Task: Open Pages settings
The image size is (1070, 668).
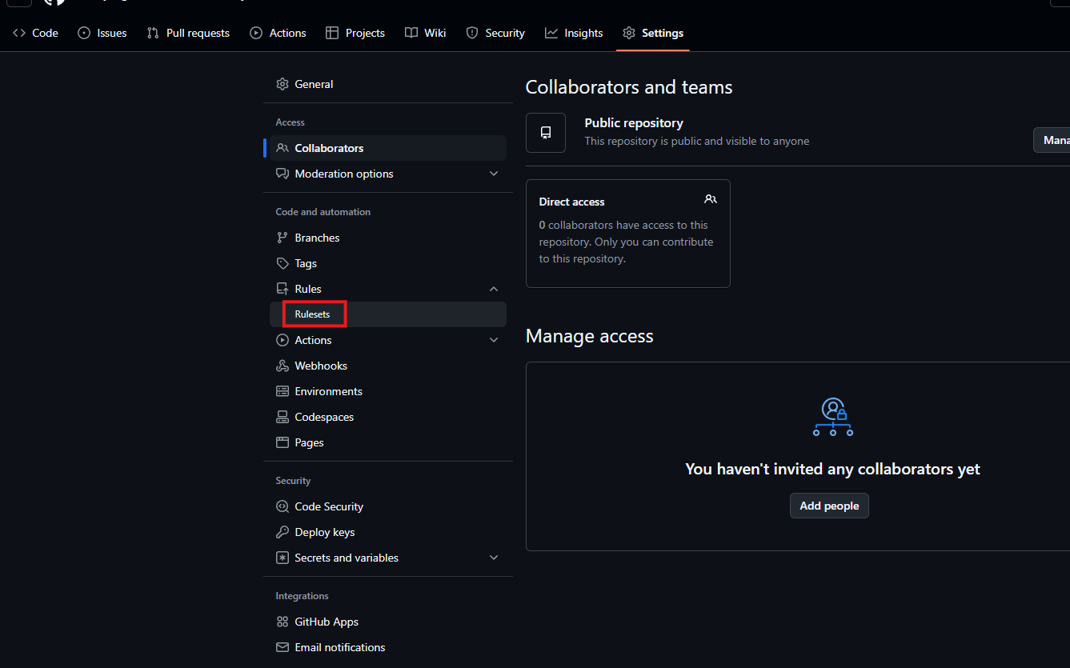Action: (388, 442)
